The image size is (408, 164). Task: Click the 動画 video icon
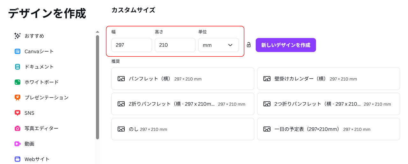point(18,144)
